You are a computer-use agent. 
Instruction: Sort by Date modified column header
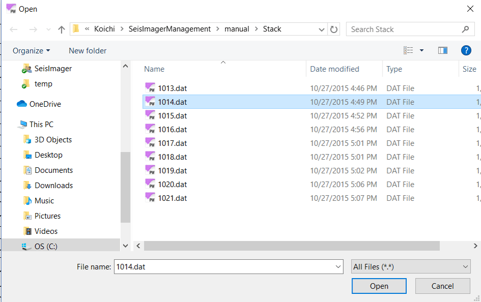coord(335,69)
